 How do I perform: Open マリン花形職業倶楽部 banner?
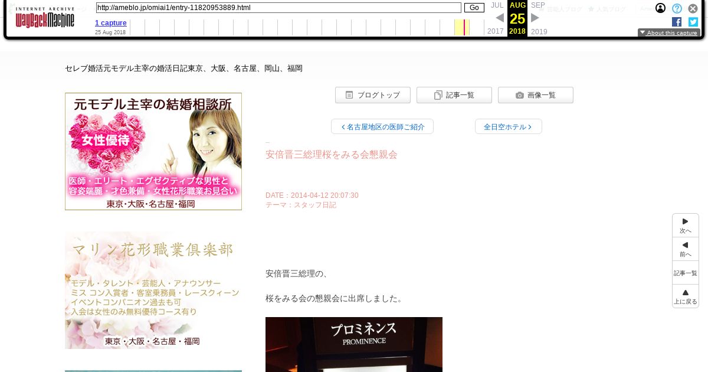(153, 290)
